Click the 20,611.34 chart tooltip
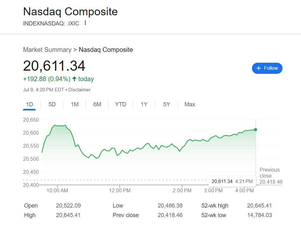 232,181
